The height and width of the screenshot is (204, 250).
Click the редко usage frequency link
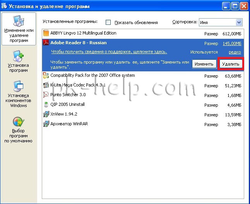click(x=235, y=52)
